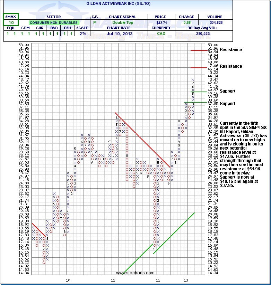Select the green CONSUMER NON-DURABLES sector cell
The image size is (271, 285).
(53, 22)
